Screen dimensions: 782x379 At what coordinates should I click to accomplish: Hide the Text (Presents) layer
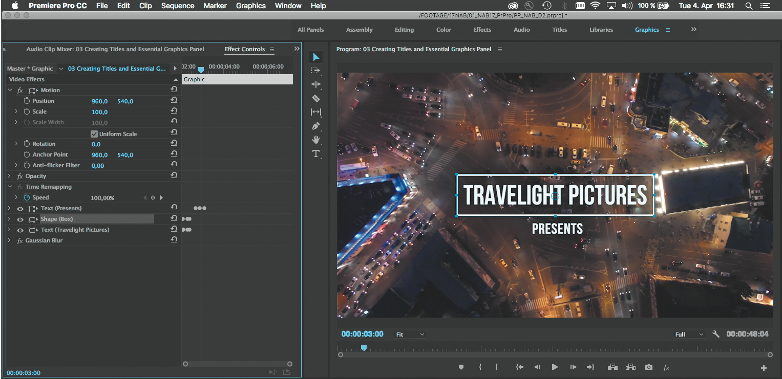tap(20, 209)
